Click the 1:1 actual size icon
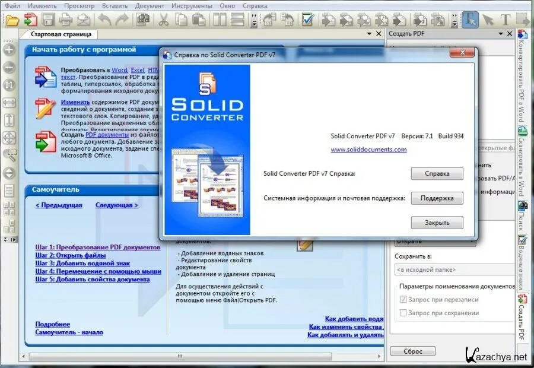Screen dimensions: 534x368 [9, 85]
